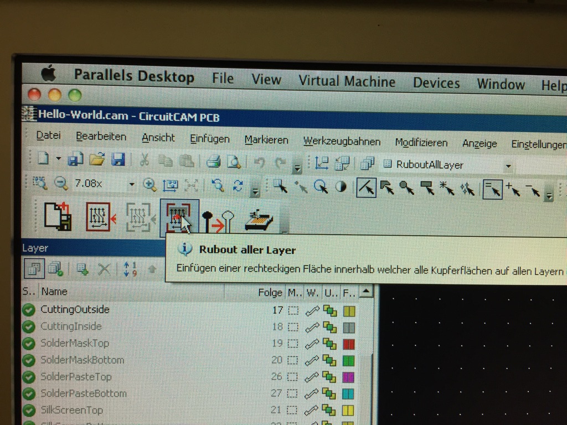Click the magenta color swatch of SolderPasteTop
Screen dimensions: 567x425
coord(348,377)
